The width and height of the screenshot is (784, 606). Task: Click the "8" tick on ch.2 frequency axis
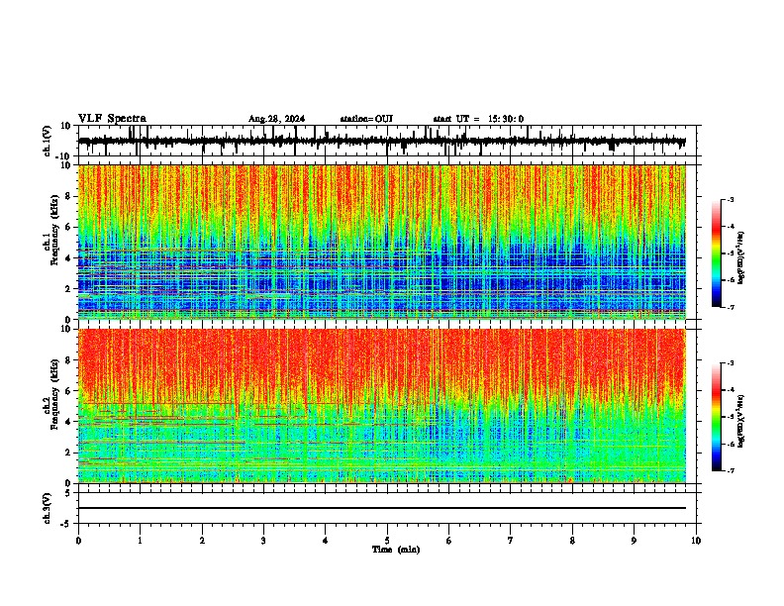[x=68, y=360]
